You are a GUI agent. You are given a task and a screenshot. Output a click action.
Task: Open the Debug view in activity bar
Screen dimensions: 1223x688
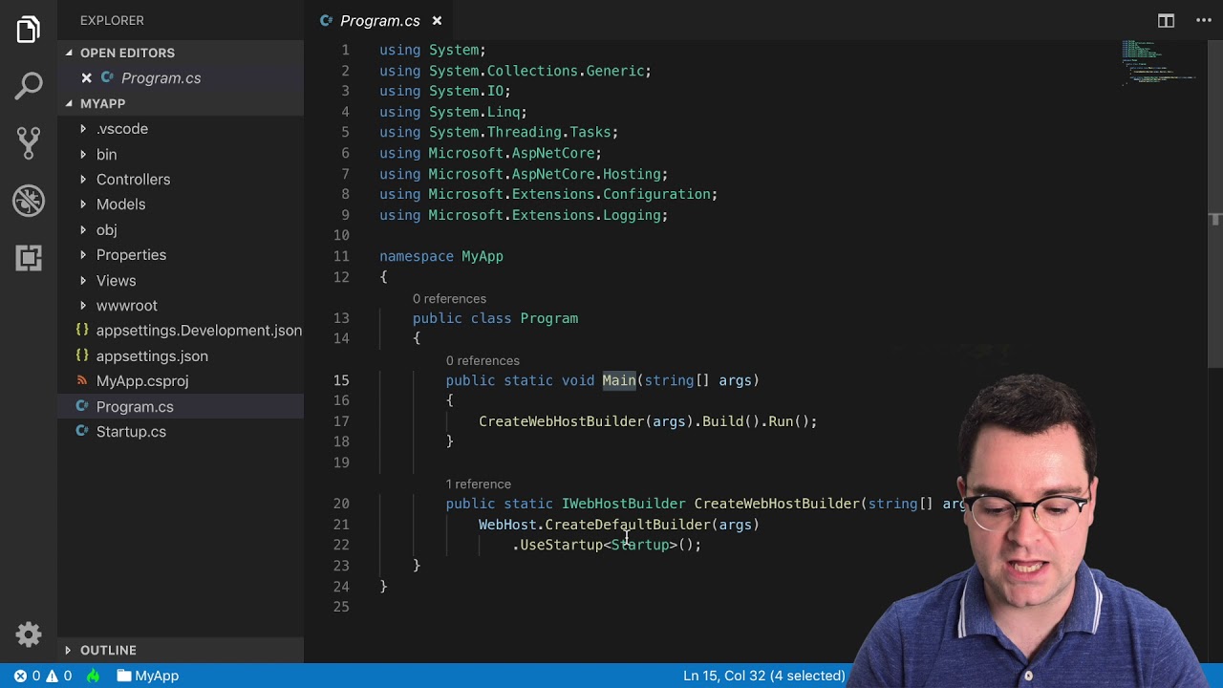coord(29,201)
